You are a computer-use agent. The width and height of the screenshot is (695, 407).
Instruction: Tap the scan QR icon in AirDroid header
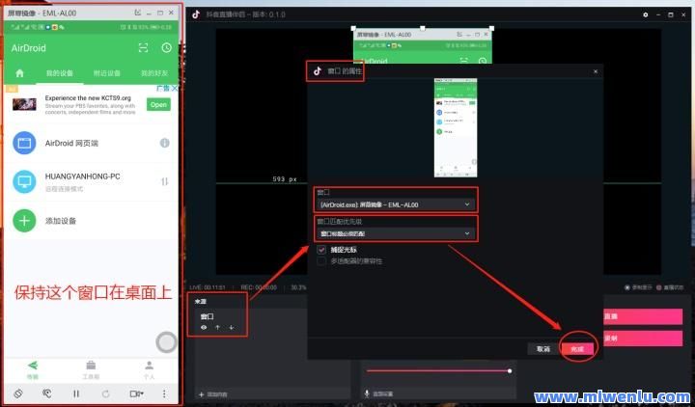pos(143,48)
